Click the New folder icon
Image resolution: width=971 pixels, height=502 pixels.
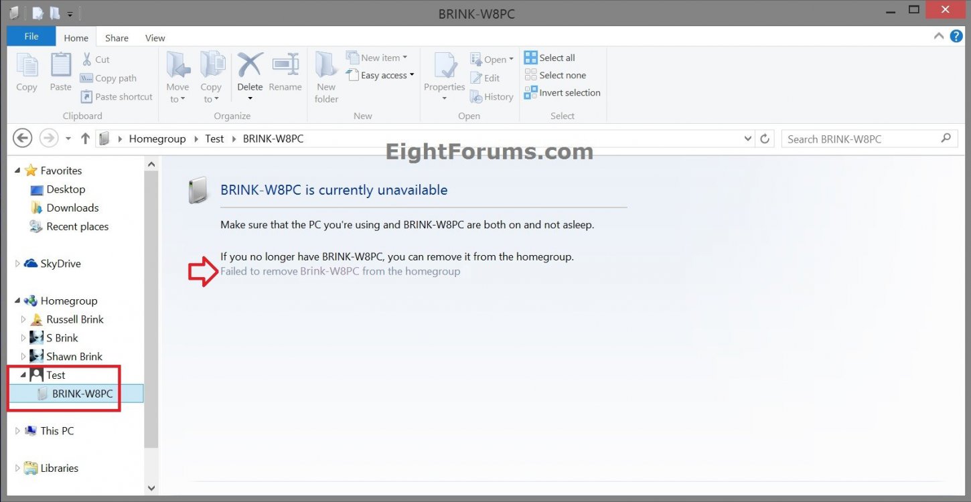coord(326,66)
